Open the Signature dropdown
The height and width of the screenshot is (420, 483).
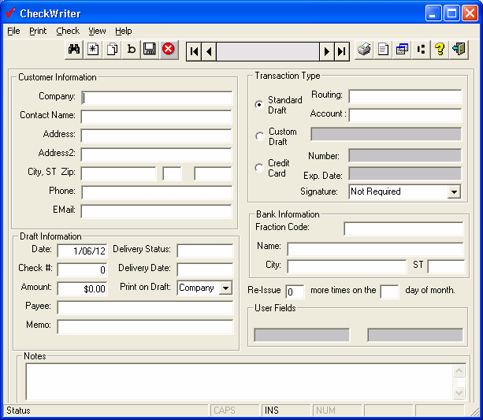point(454,192)
